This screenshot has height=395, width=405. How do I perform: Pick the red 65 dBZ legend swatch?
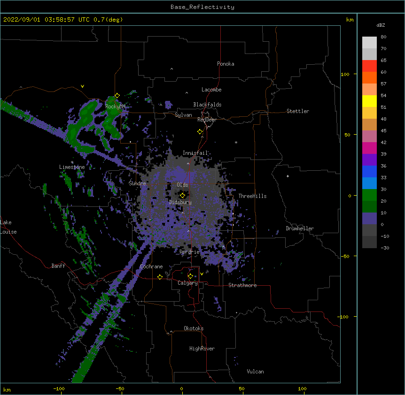(369, 66)
